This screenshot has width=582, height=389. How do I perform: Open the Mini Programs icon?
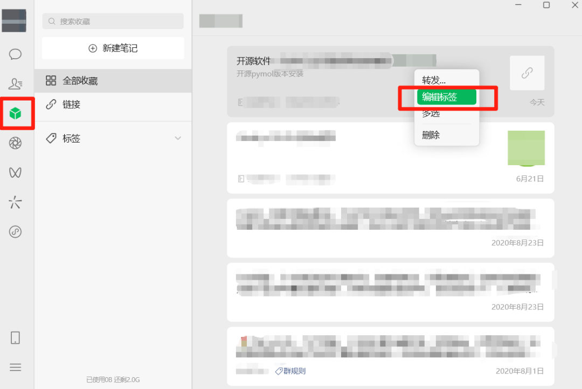pyautogui.click(x=15, y=232)
